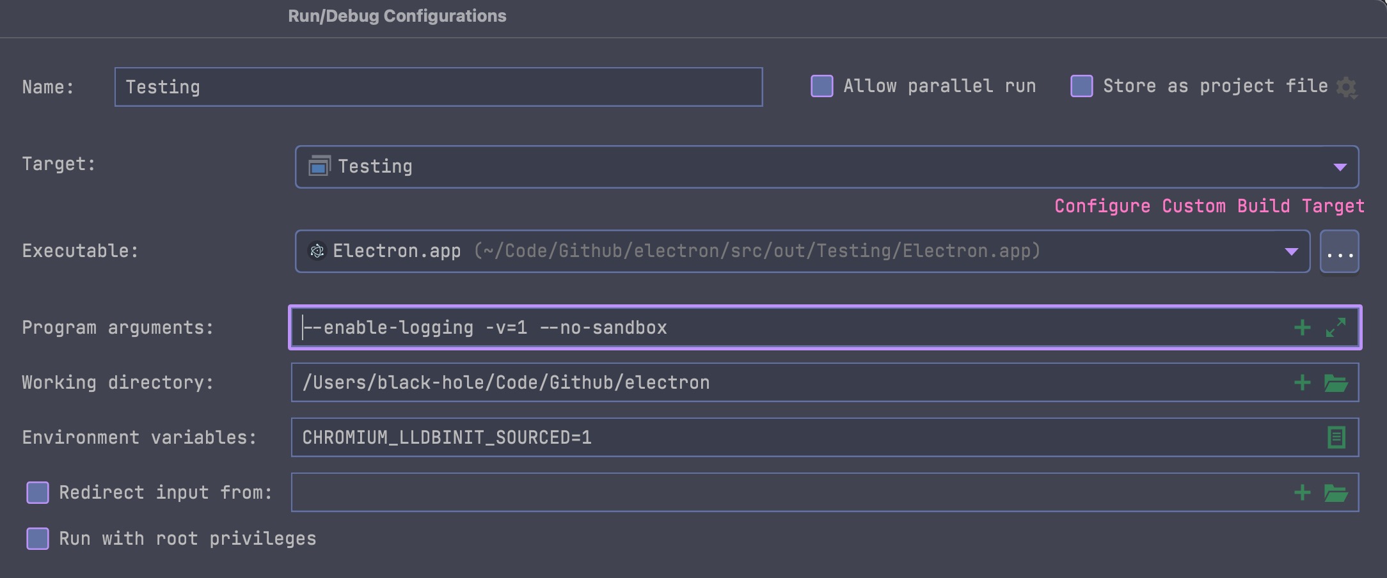This screenshot has width=1387, height=578.
Task: Click the Testing target icon in the Target field
Action: pyautogui.click(x=319, y=166)
